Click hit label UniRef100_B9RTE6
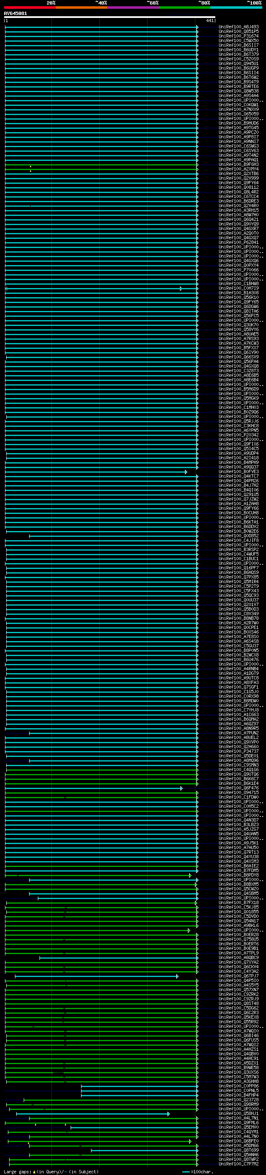The height and width of the screenshot is (1175, 266). pos(239,86)
